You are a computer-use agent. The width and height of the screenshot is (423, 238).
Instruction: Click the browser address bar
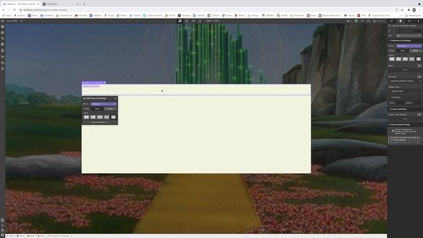(208, 10)
